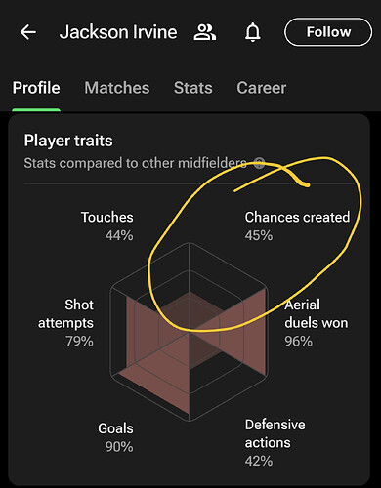Open the squad members people icon
This screenshot has height=488, width=381.
click(x=205, y=32)
